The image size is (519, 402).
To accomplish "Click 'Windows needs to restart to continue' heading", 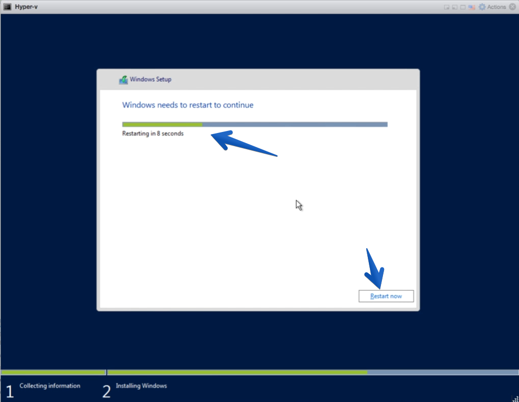I will (188, 105).
